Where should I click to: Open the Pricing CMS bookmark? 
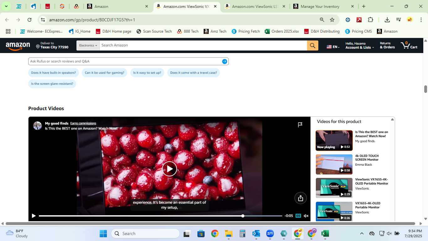pyautogui.click(x=358, y=31)
